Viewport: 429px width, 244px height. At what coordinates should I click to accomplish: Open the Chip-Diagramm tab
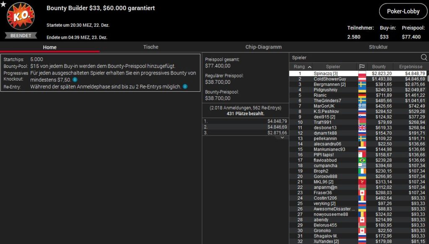pos(263,47)
